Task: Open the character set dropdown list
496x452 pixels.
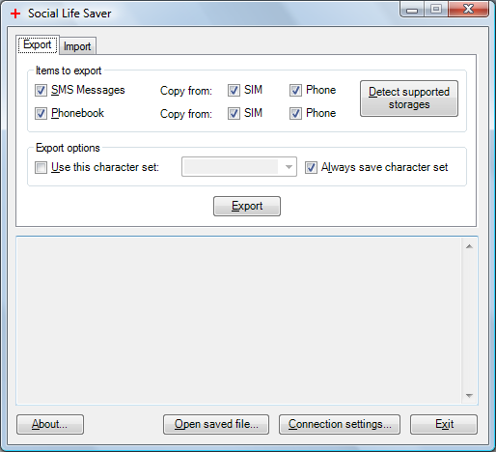Action: [x=239, y=167]
